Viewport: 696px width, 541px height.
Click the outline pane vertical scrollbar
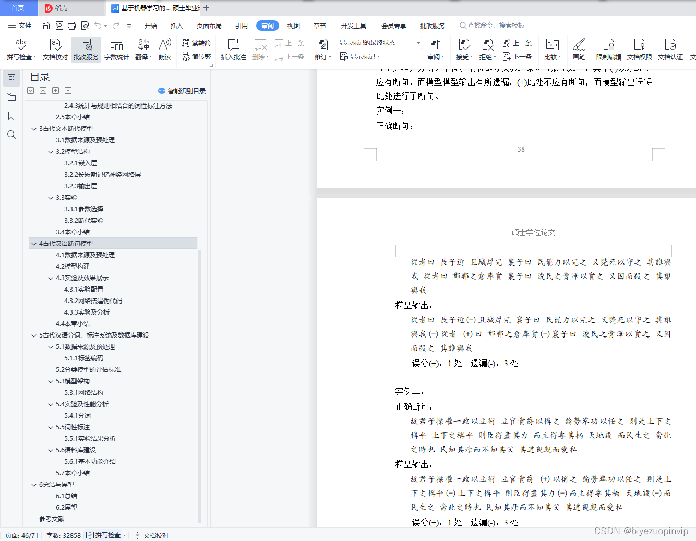coord(199,386)
